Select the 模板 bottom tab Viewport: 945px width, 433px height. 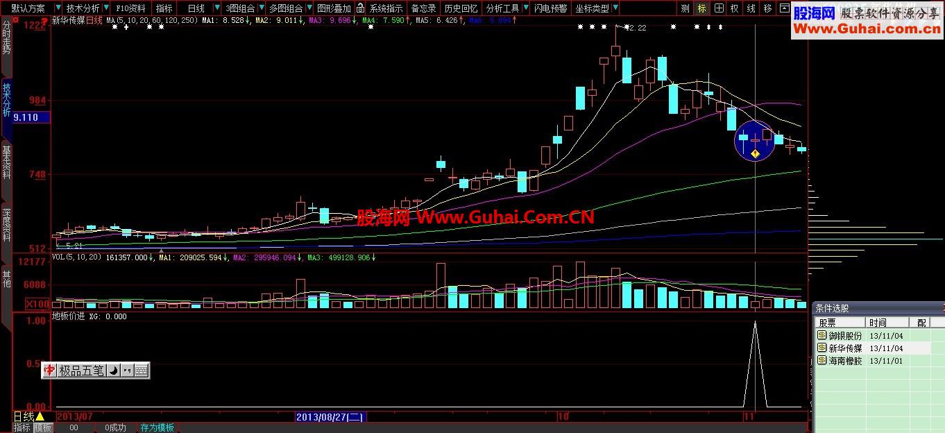(x=43, y=427)
